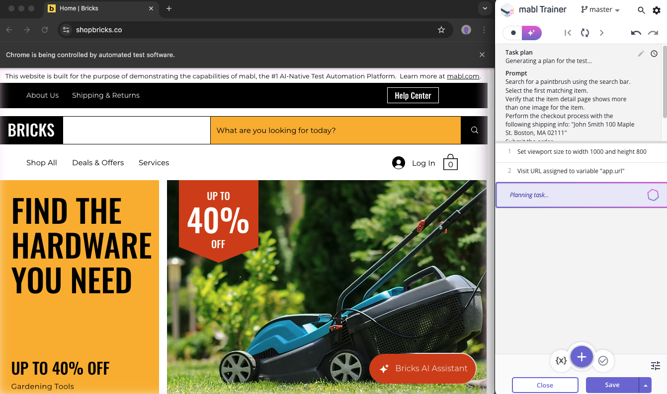Open Deals & Offers menu item
This screenshot has height=394, width=667.
(x=98, y=163)
